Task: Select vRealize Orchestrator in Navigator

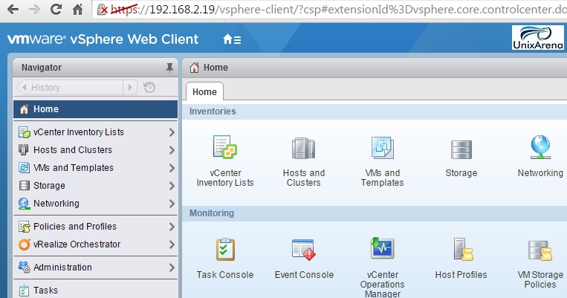Action: tap(95, 244)
